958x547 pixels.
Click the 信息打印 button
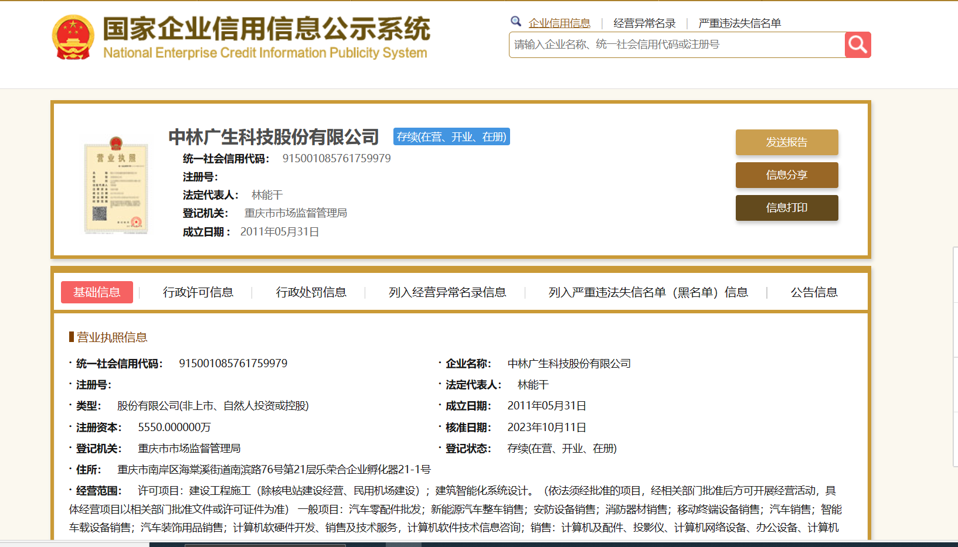pos(787,208)
